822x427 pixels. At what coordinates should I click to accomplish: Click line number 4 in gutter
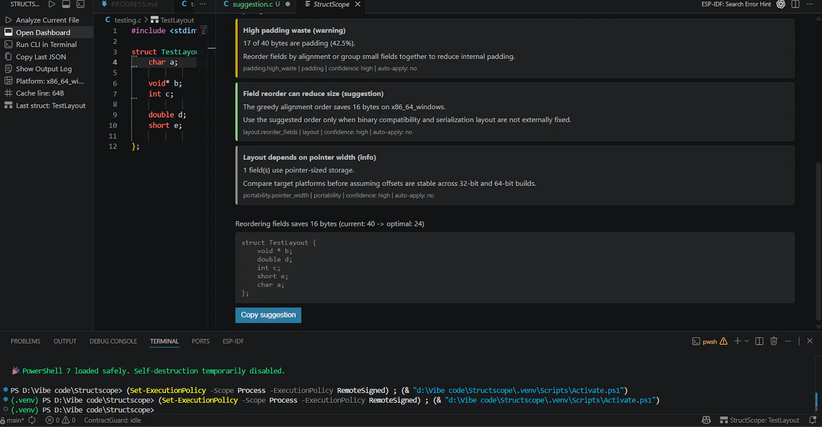[115, 62]
